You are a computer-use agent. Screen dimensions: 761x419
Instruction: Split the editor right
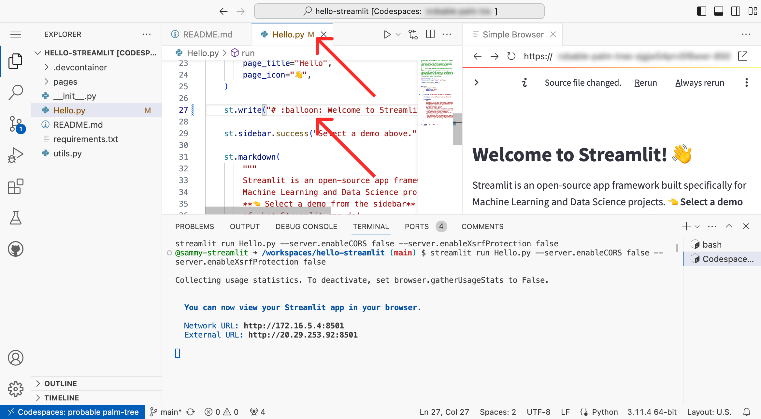pos(430,35)
